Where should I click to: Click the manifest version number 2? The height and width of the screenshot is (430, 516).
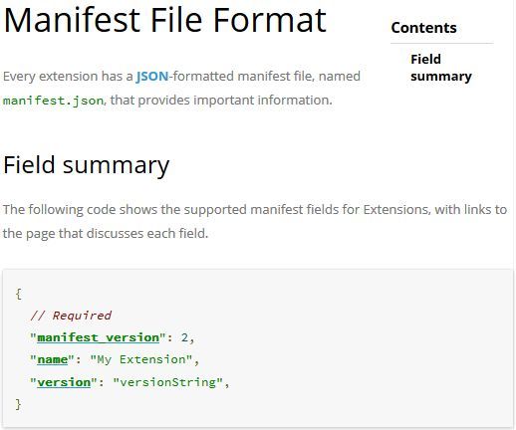click(x=184, y=337)
